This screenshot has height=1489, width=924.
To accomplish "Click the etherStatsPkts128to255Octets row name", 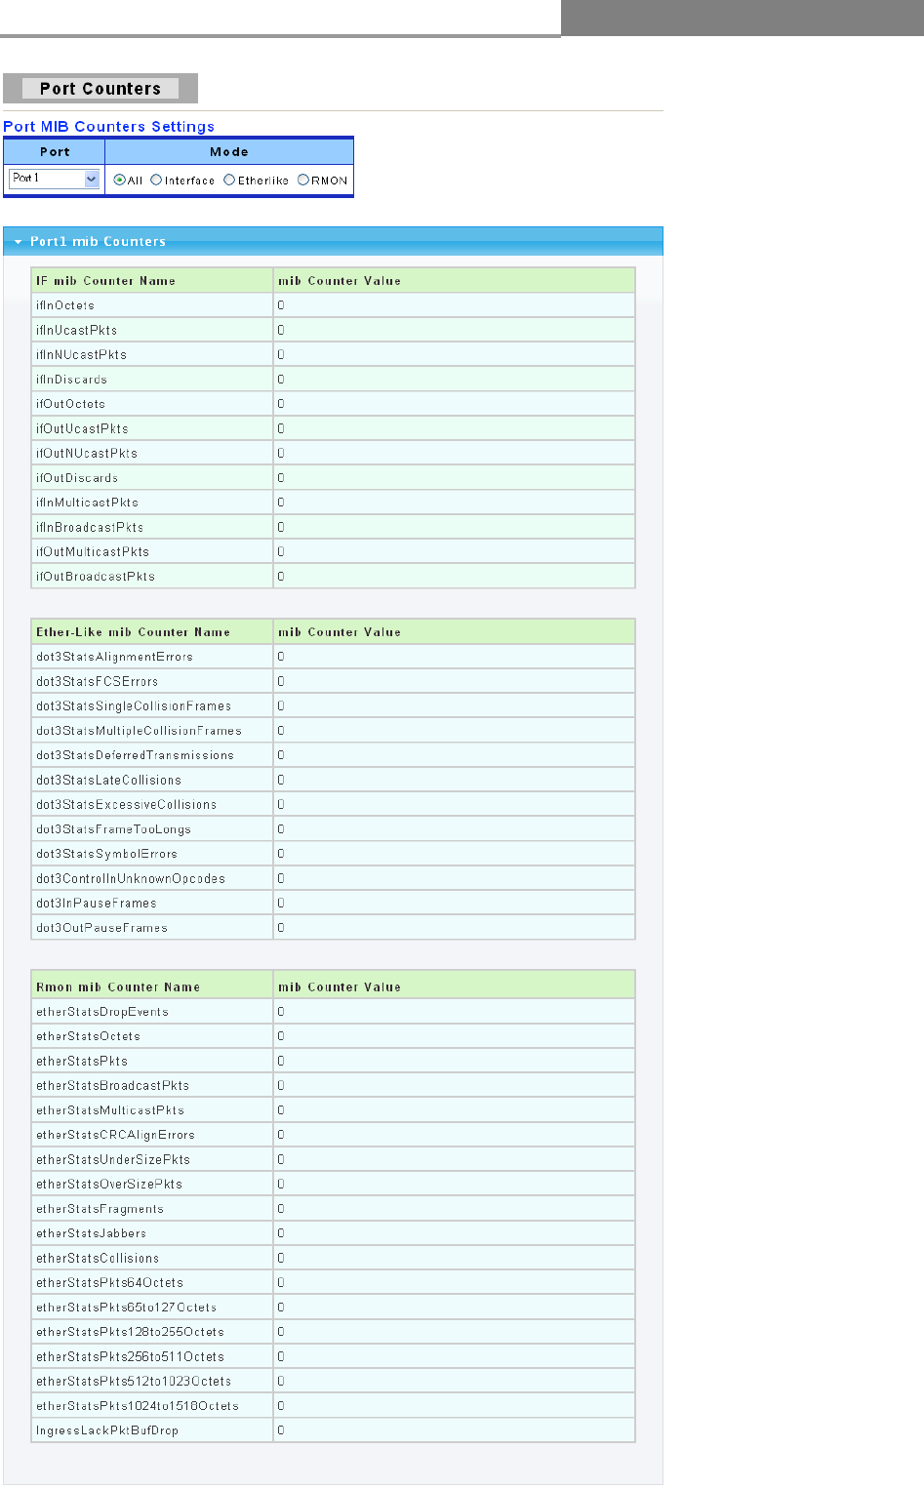I will click(x=130, y=1332).
